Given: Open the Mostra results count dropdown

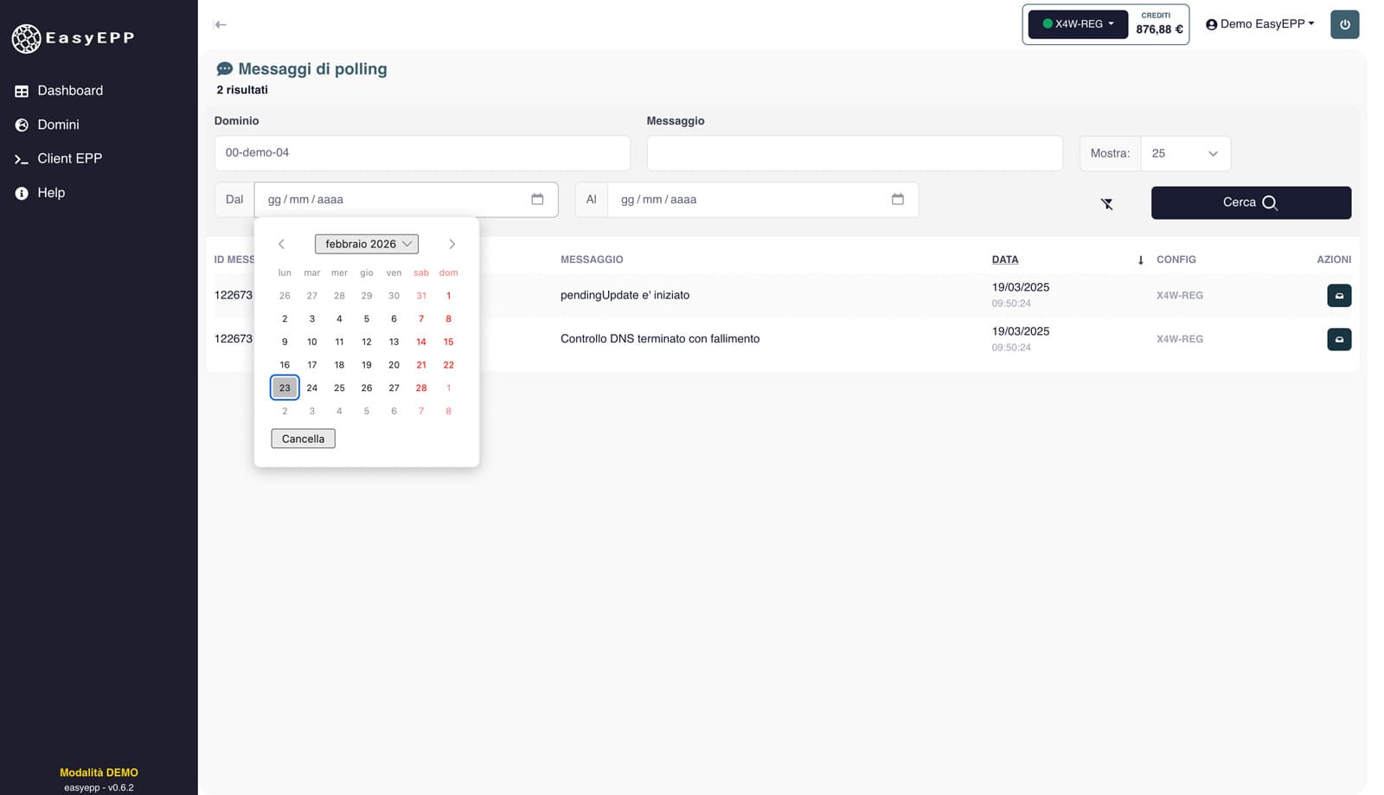Looking at the screenshot, I should point(1185,153).
